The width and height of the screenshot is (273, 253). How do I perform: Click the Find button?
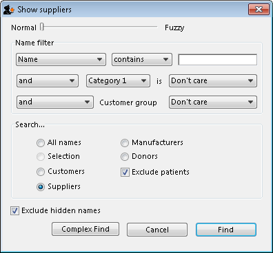click(x=226, y=230)
